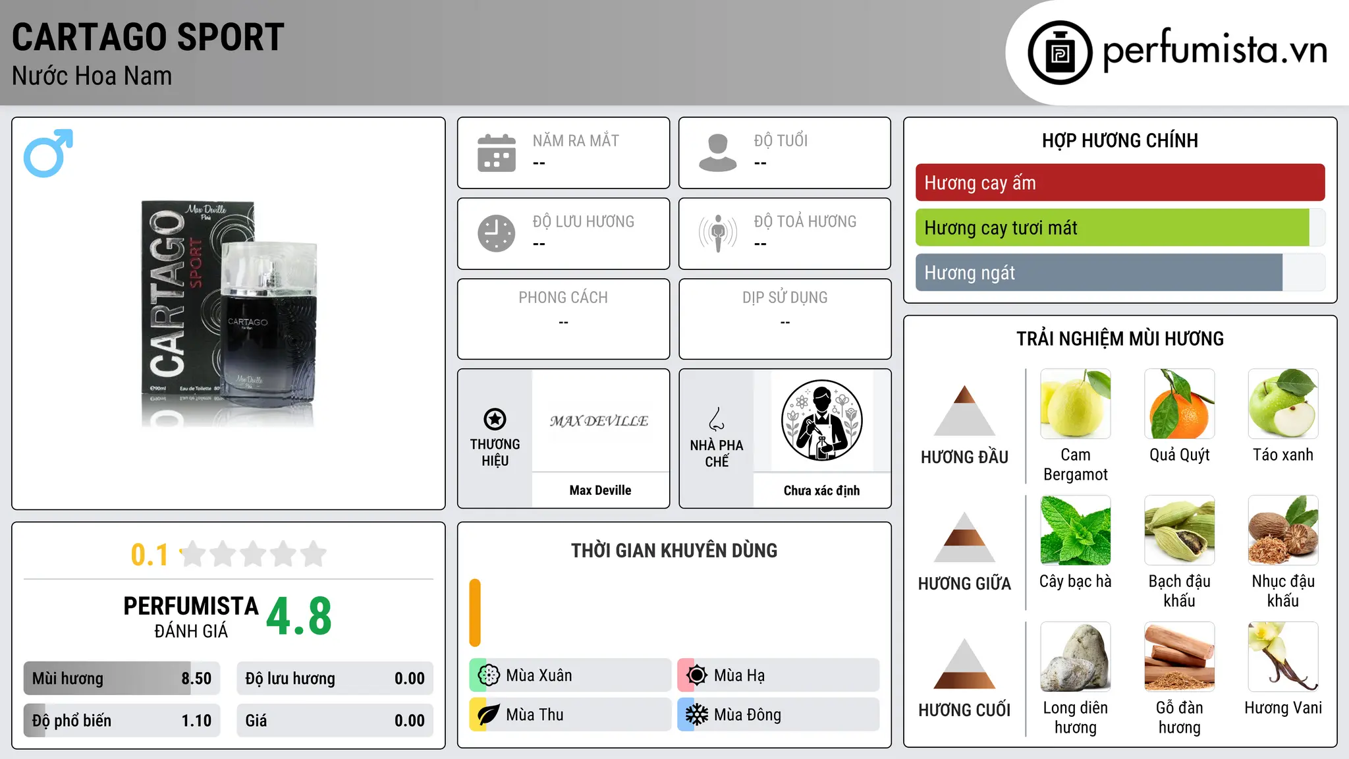1349x759 pixels.
Task: Open the Bạch đậu khấu note image
Action: click(x=1180, y=530)
